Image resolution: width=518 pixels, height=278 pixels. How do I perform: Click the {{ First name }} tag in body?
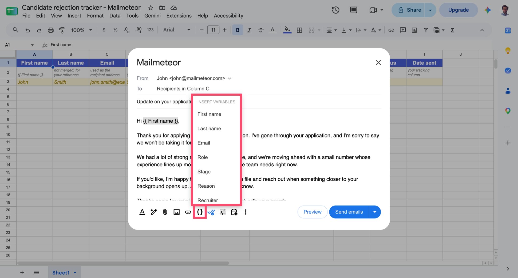coord(161,121)
